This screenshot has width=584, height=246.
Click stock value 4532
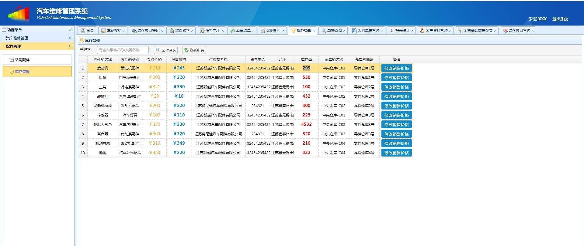pyautogui.click(x=306, y=124)
